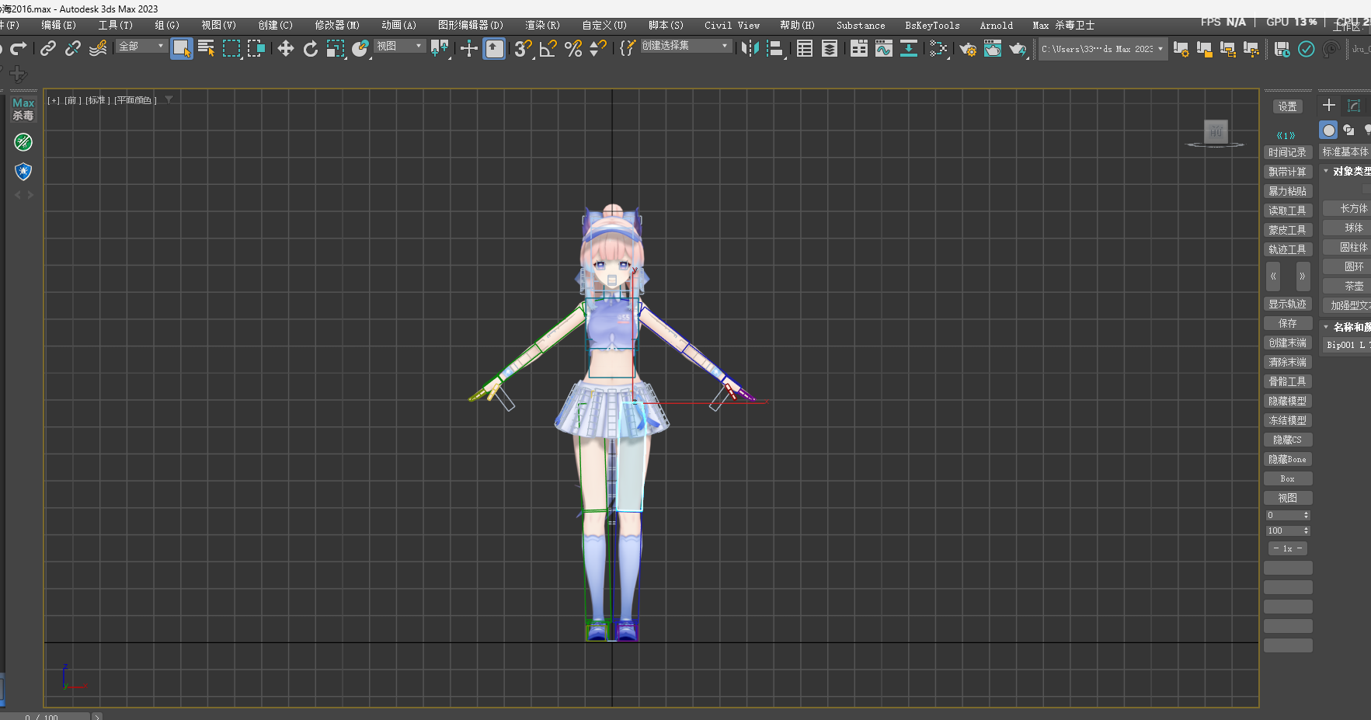Viewport: 1371px width, 720px height.
Task: Toggle the Scene Explorer icon
Action: (x=805, y=49)
